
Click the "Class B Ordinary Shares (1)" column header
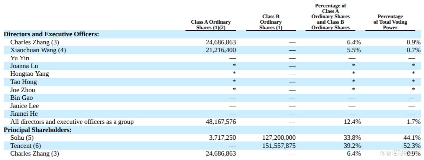pos(271,22)
